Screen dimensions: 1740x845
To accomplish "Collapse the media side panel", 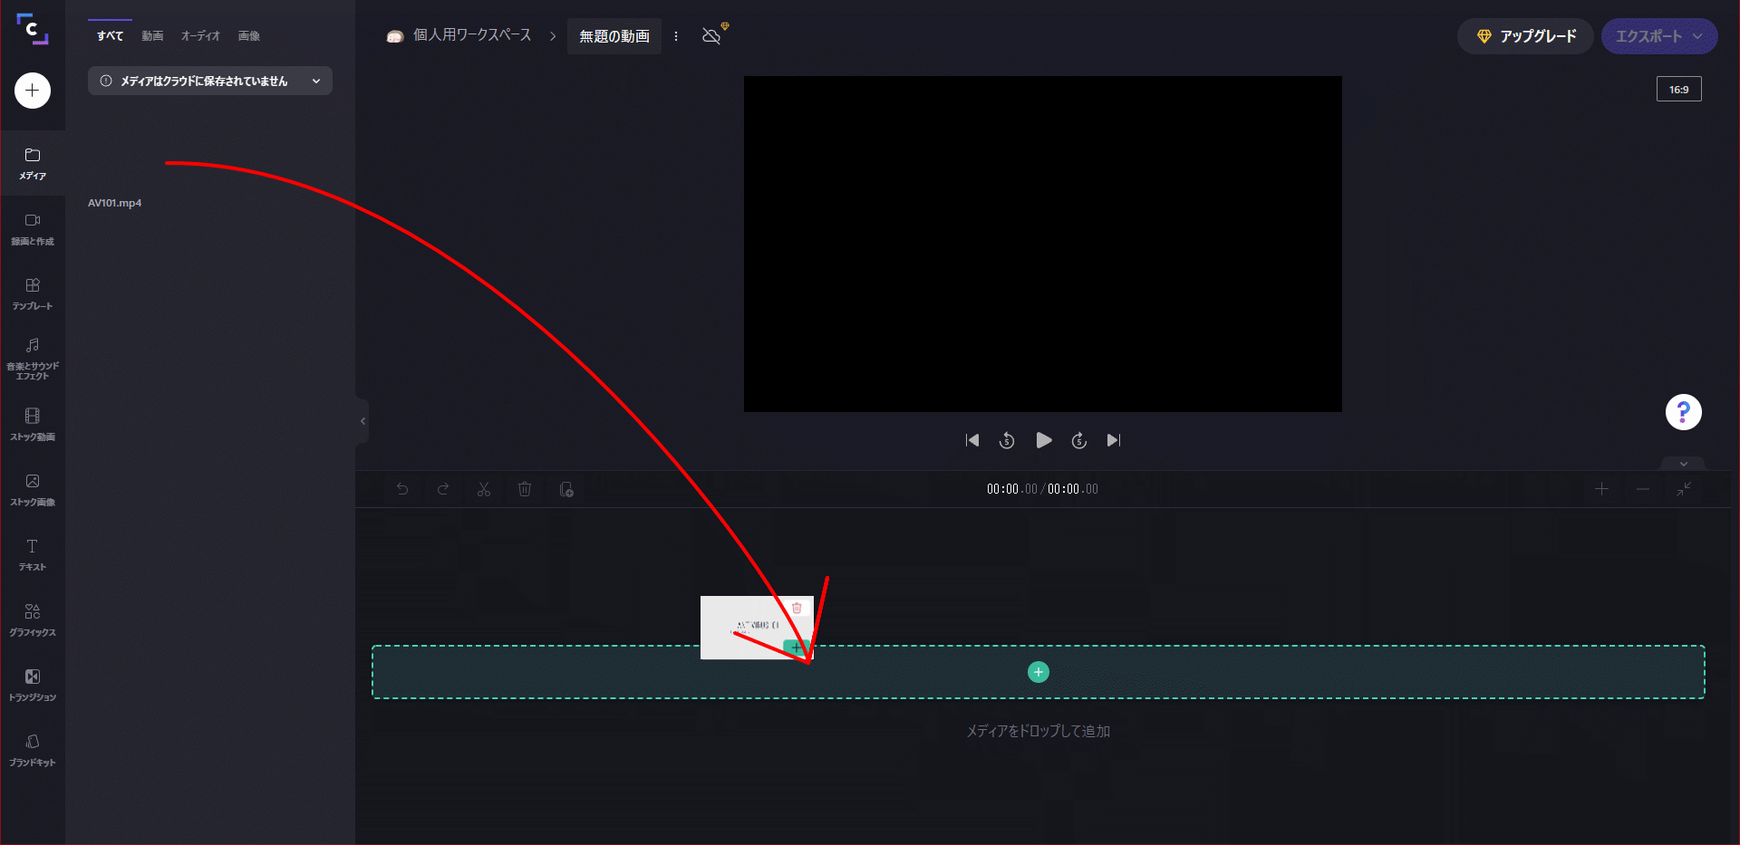I will click(x=362, y=421).
